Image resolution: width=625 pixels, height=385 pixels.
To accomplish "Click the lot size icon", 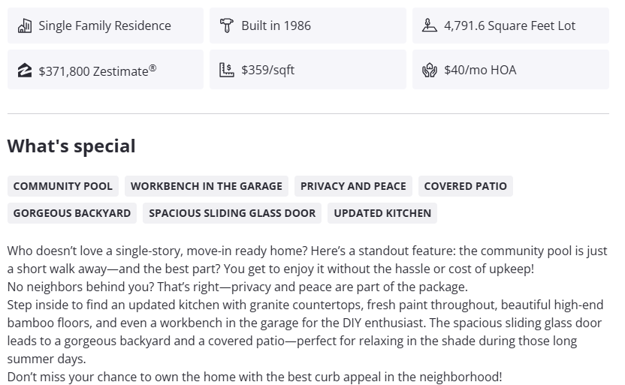I will pos(430,26).
